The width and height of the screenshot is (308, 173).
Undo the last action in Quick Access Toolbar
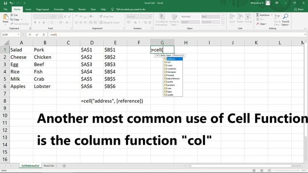pos(11,3)
